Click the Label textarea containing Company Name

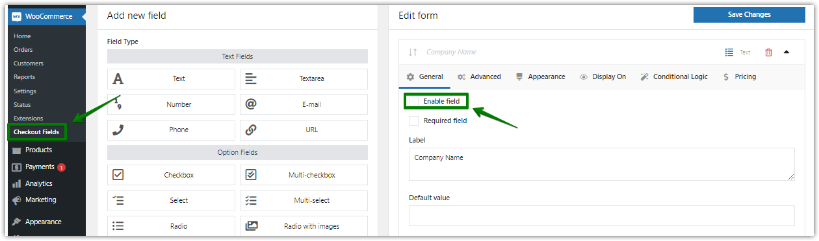(x=602, y=164)
